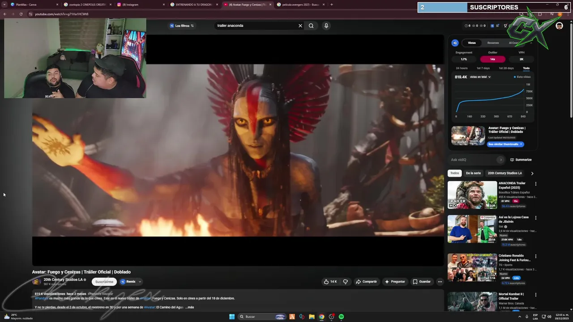573x322 pixels.
Task: Switch to 'ENTRENANDO A TU DRAGON' tab
Action: [x=194, y=4]
